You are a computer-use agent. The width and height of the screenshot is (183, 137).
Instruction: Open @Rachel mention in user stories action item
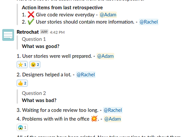click(149, 22)
